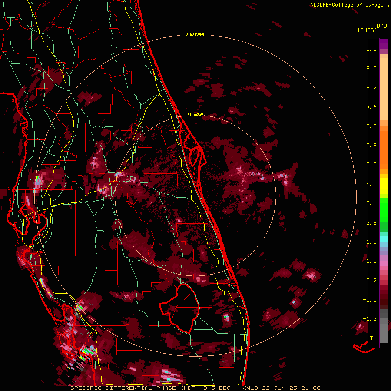Click the 6.6 scale value
Image resolution: width=391 pixels, height=391 pixels.
click(x=371, y=126)
